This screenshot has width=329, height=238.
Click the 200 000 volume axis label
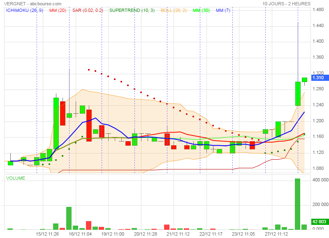tap(321, 204)
